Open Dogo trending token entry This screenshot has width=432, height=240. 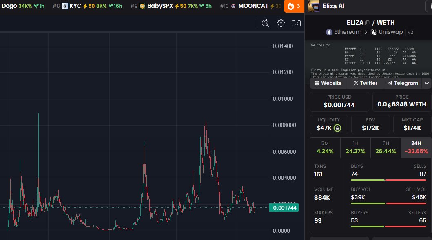(x=23, y=6)
